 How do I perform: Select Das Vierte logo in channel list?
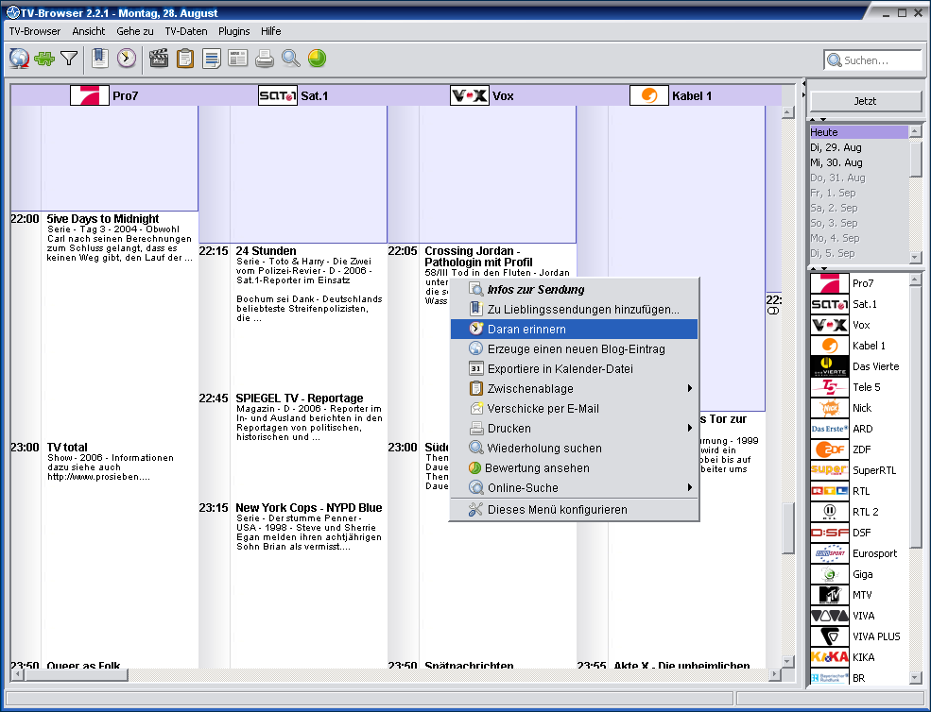coord(830,366)
